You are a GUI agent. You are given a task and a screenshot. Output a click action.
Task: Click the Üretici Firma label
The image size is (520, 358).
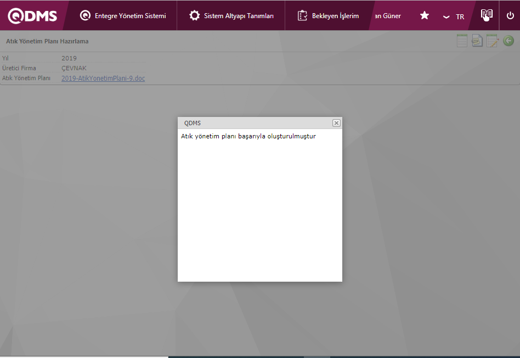[x=19, y=68]
